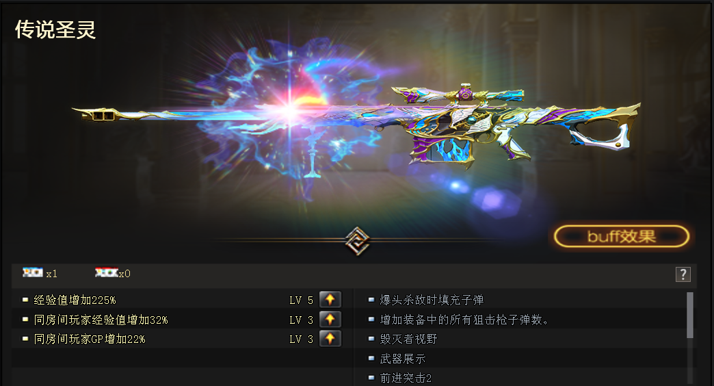The image size is (714, 386).
Task: Click the x1 upgrade material icon
Action: click(x=33, y=272)
